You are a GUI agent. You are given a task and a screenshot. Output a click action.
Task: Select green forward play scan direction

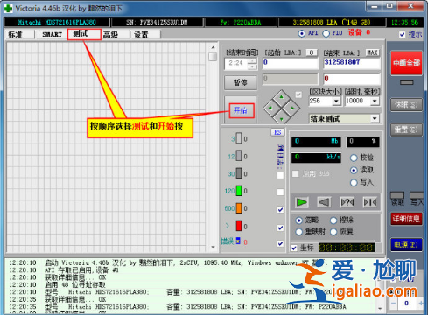pos(301,202)
